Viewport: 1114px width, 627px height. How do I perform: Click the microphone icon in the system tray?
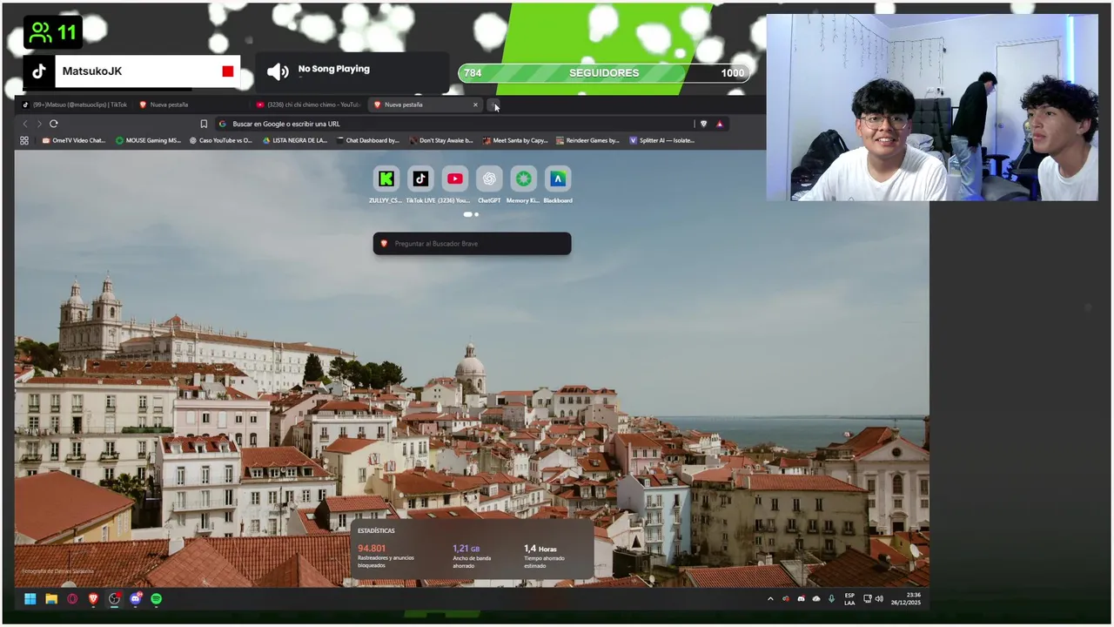tap(831, 599)
